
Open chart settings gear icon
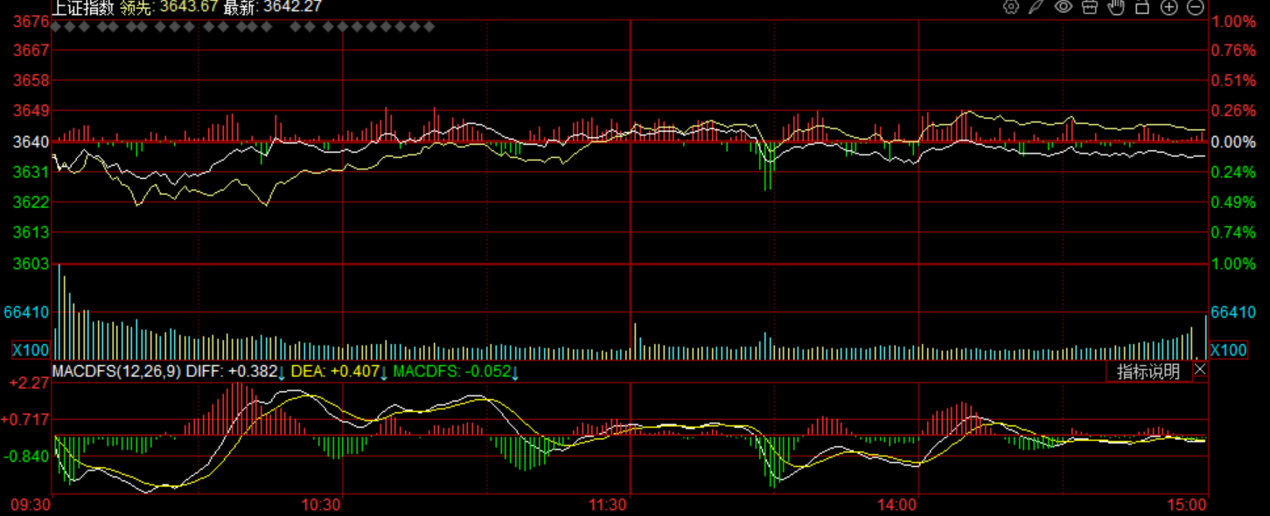1011,7
